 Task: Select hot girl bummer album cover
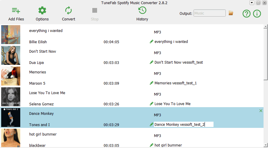pos(11,138)
